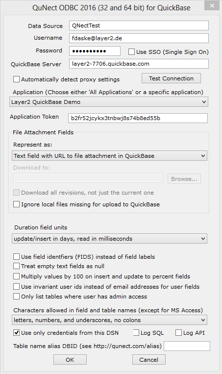Close the QuNect ODBC dialog window
The width and height of the screenshot is (222, 374).
(x=212, y=6)
